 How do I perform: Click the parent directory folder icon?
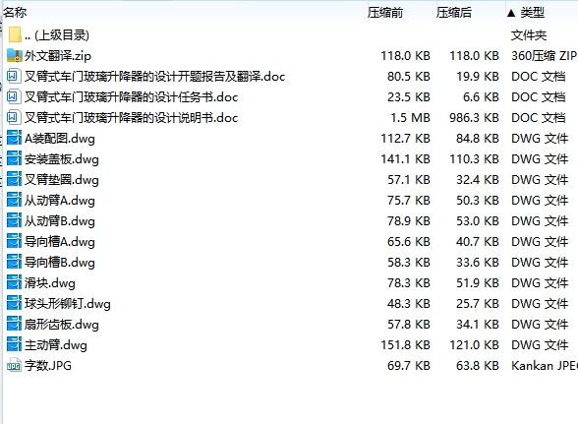tap(15, 34)
